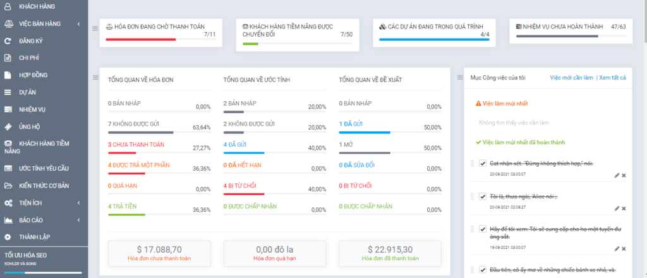Viewport: 647px width, 278px height.
Task: Go to the Nhiệm Vụ menu item
Action: [32, 109]
